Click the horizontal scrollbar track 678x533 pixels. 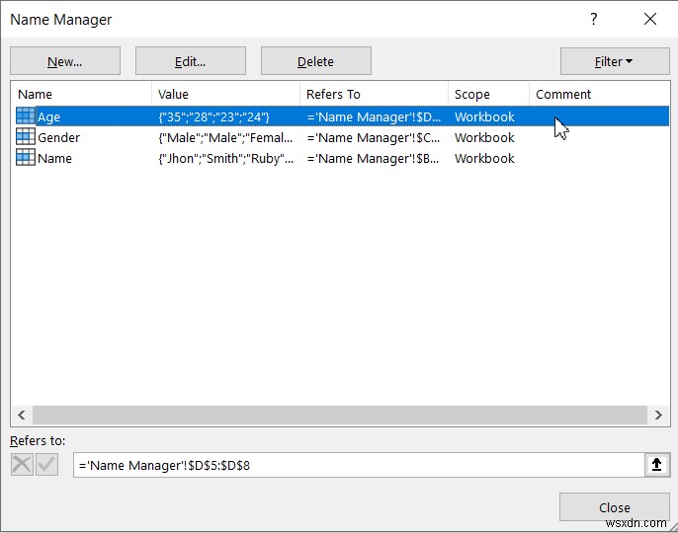(340, 416)
